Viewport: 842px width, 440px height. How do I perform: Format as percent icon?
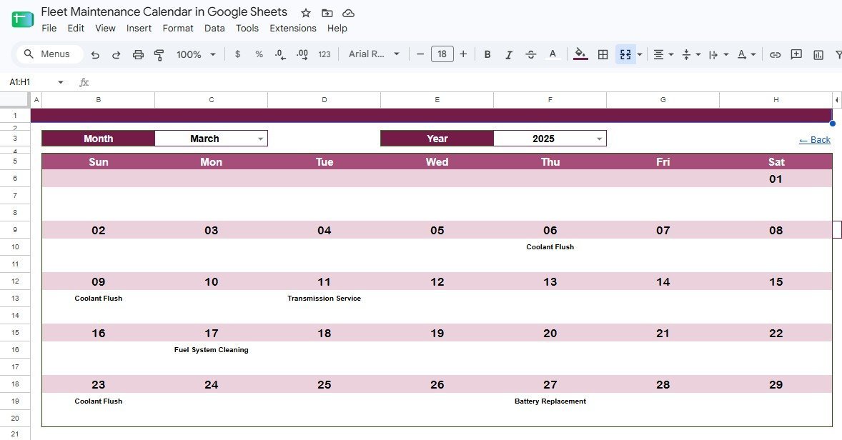[x=259, y=54]
